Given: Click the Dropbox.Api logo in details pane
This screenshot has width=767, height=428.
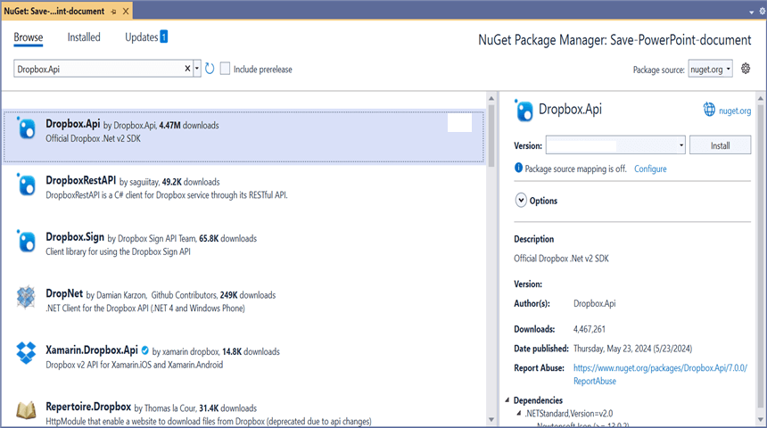Looking at the screenshot, I should coord(524,111).
